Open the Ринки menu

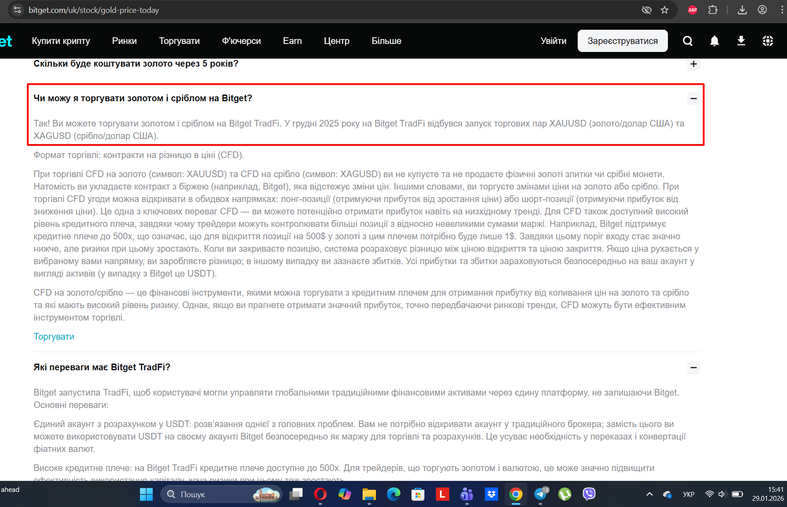coord(124,41)
